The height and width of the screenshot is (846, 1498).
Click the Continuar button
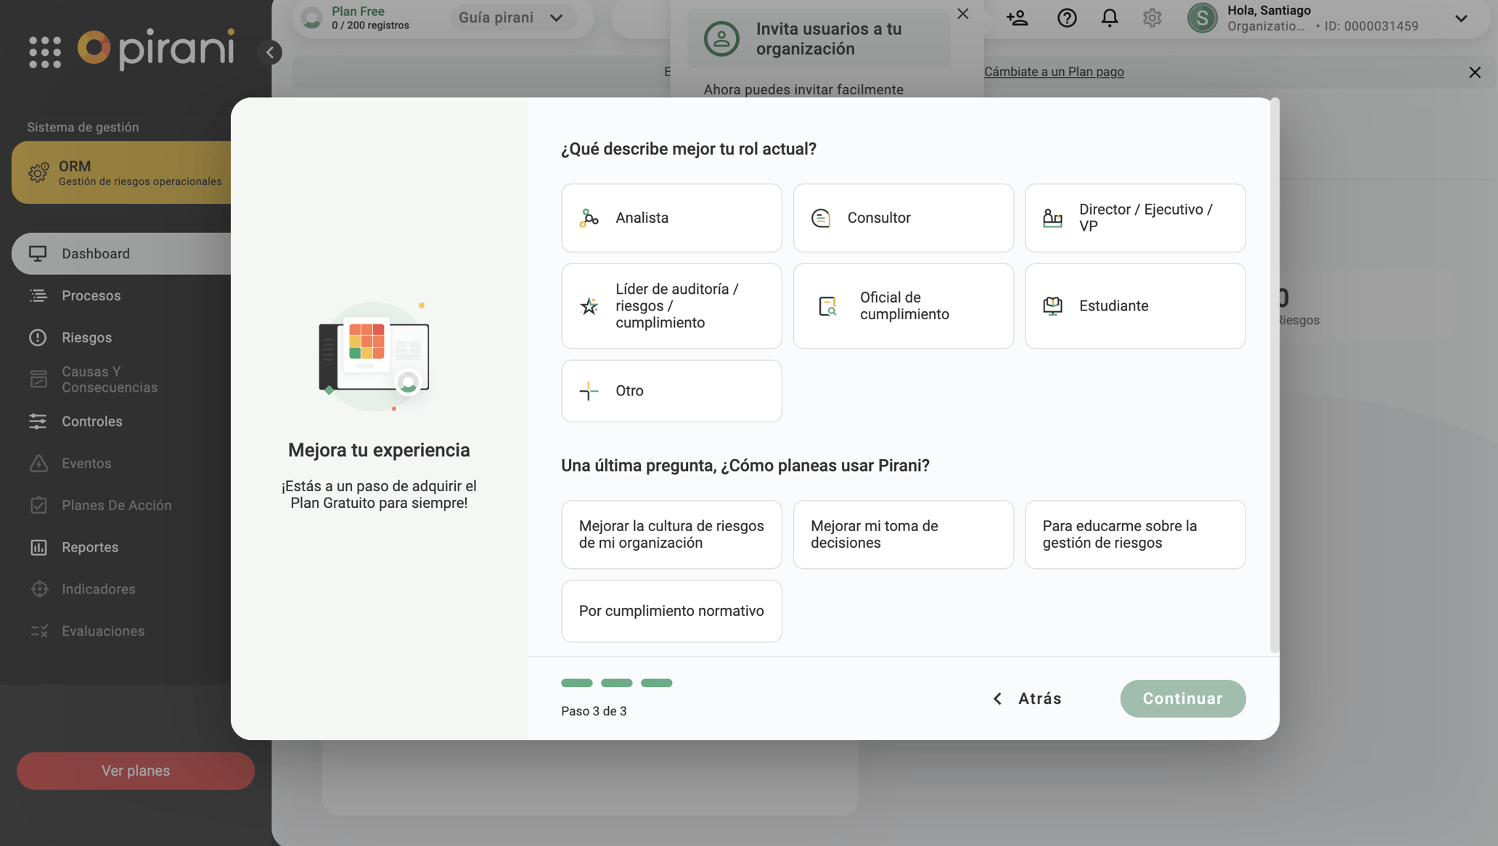[x=1182, y=698]
